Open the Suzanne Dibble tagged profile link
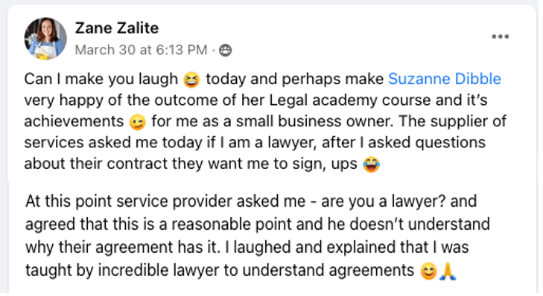The width and height of the screenshot is (543, 296). click(445, 79)
